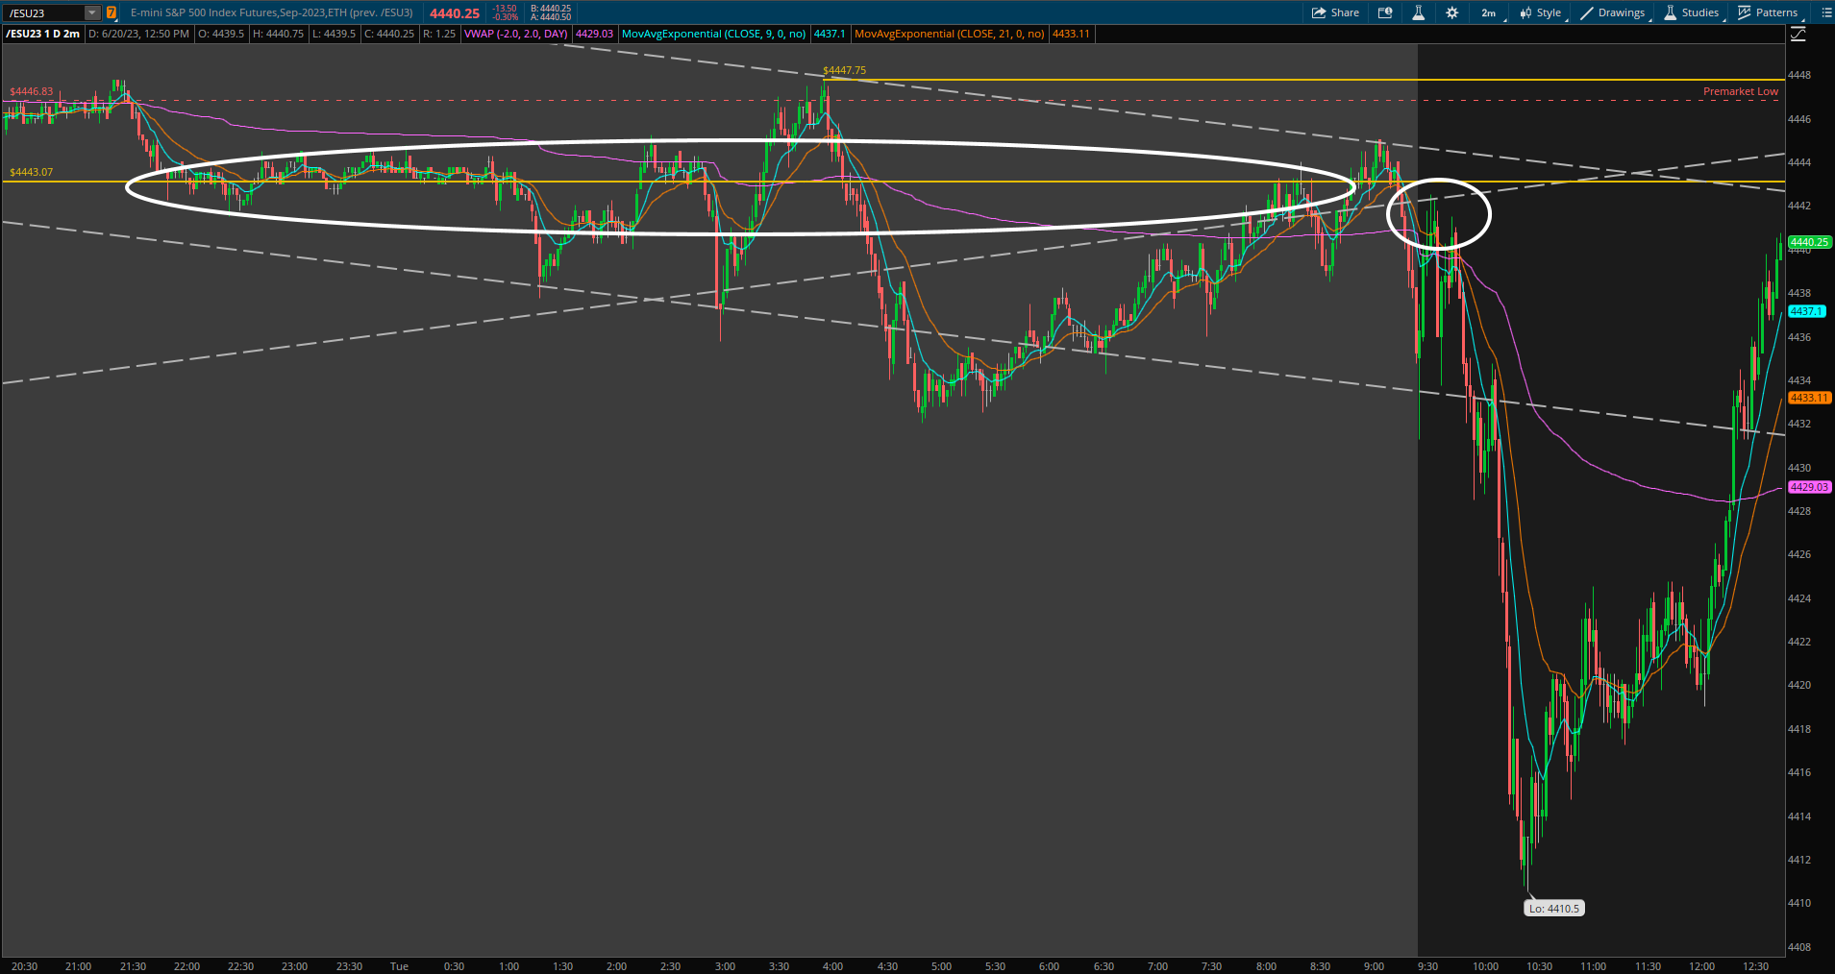Click the list menu icon at far right

click(1821, 12)
